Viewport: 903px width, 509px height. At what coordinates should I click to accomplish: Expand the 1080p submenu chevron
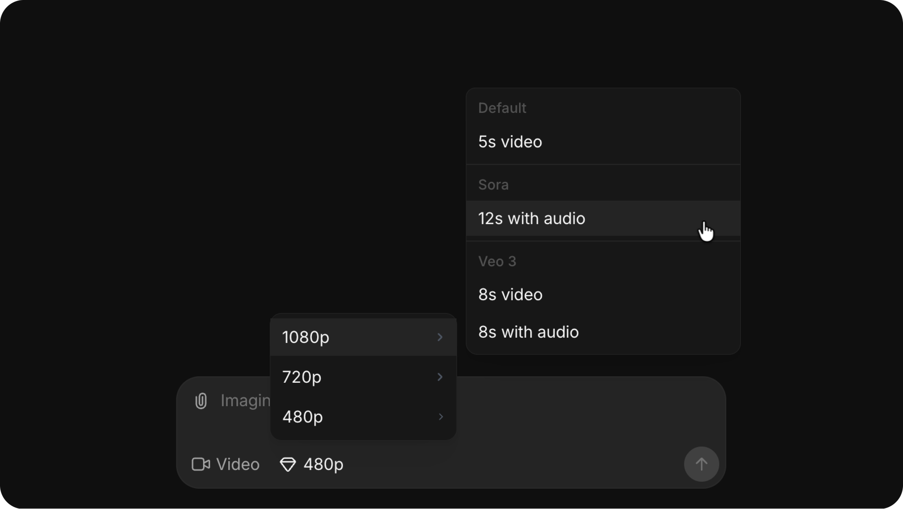pyautogui.click(x=440, y=337)
